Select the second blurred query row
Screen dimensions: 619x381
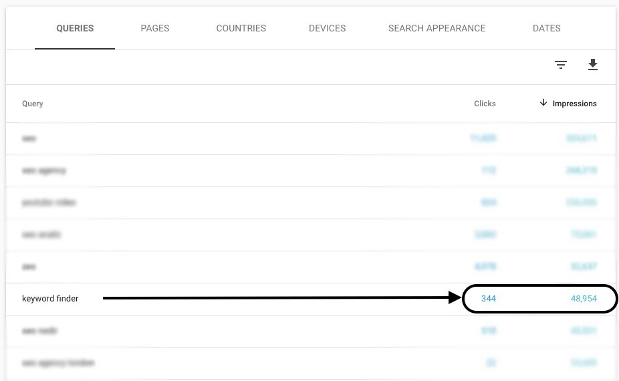pyautogui.click(x=311, y=170)
